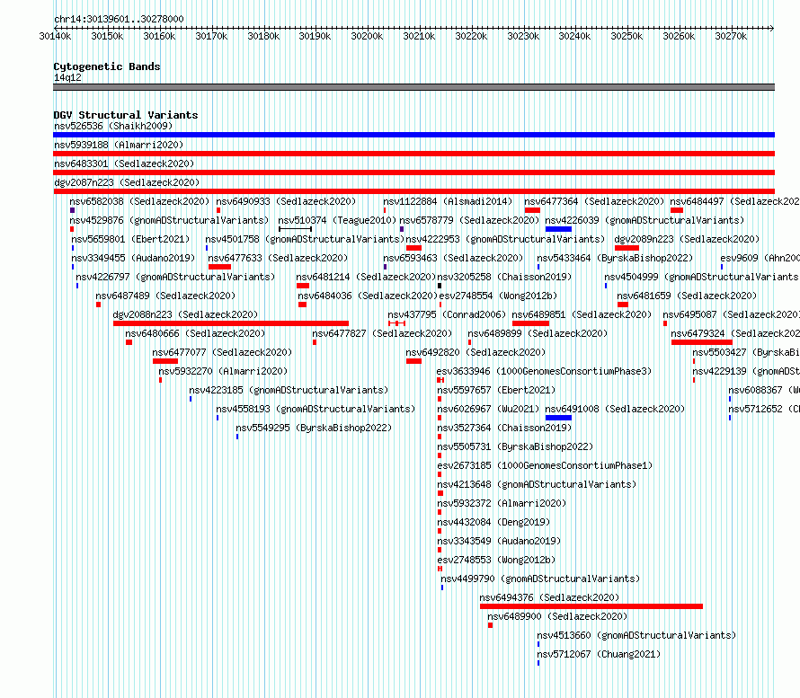
Task: Select the blue nsv526536 variant bar
Action: coord(413,135)
